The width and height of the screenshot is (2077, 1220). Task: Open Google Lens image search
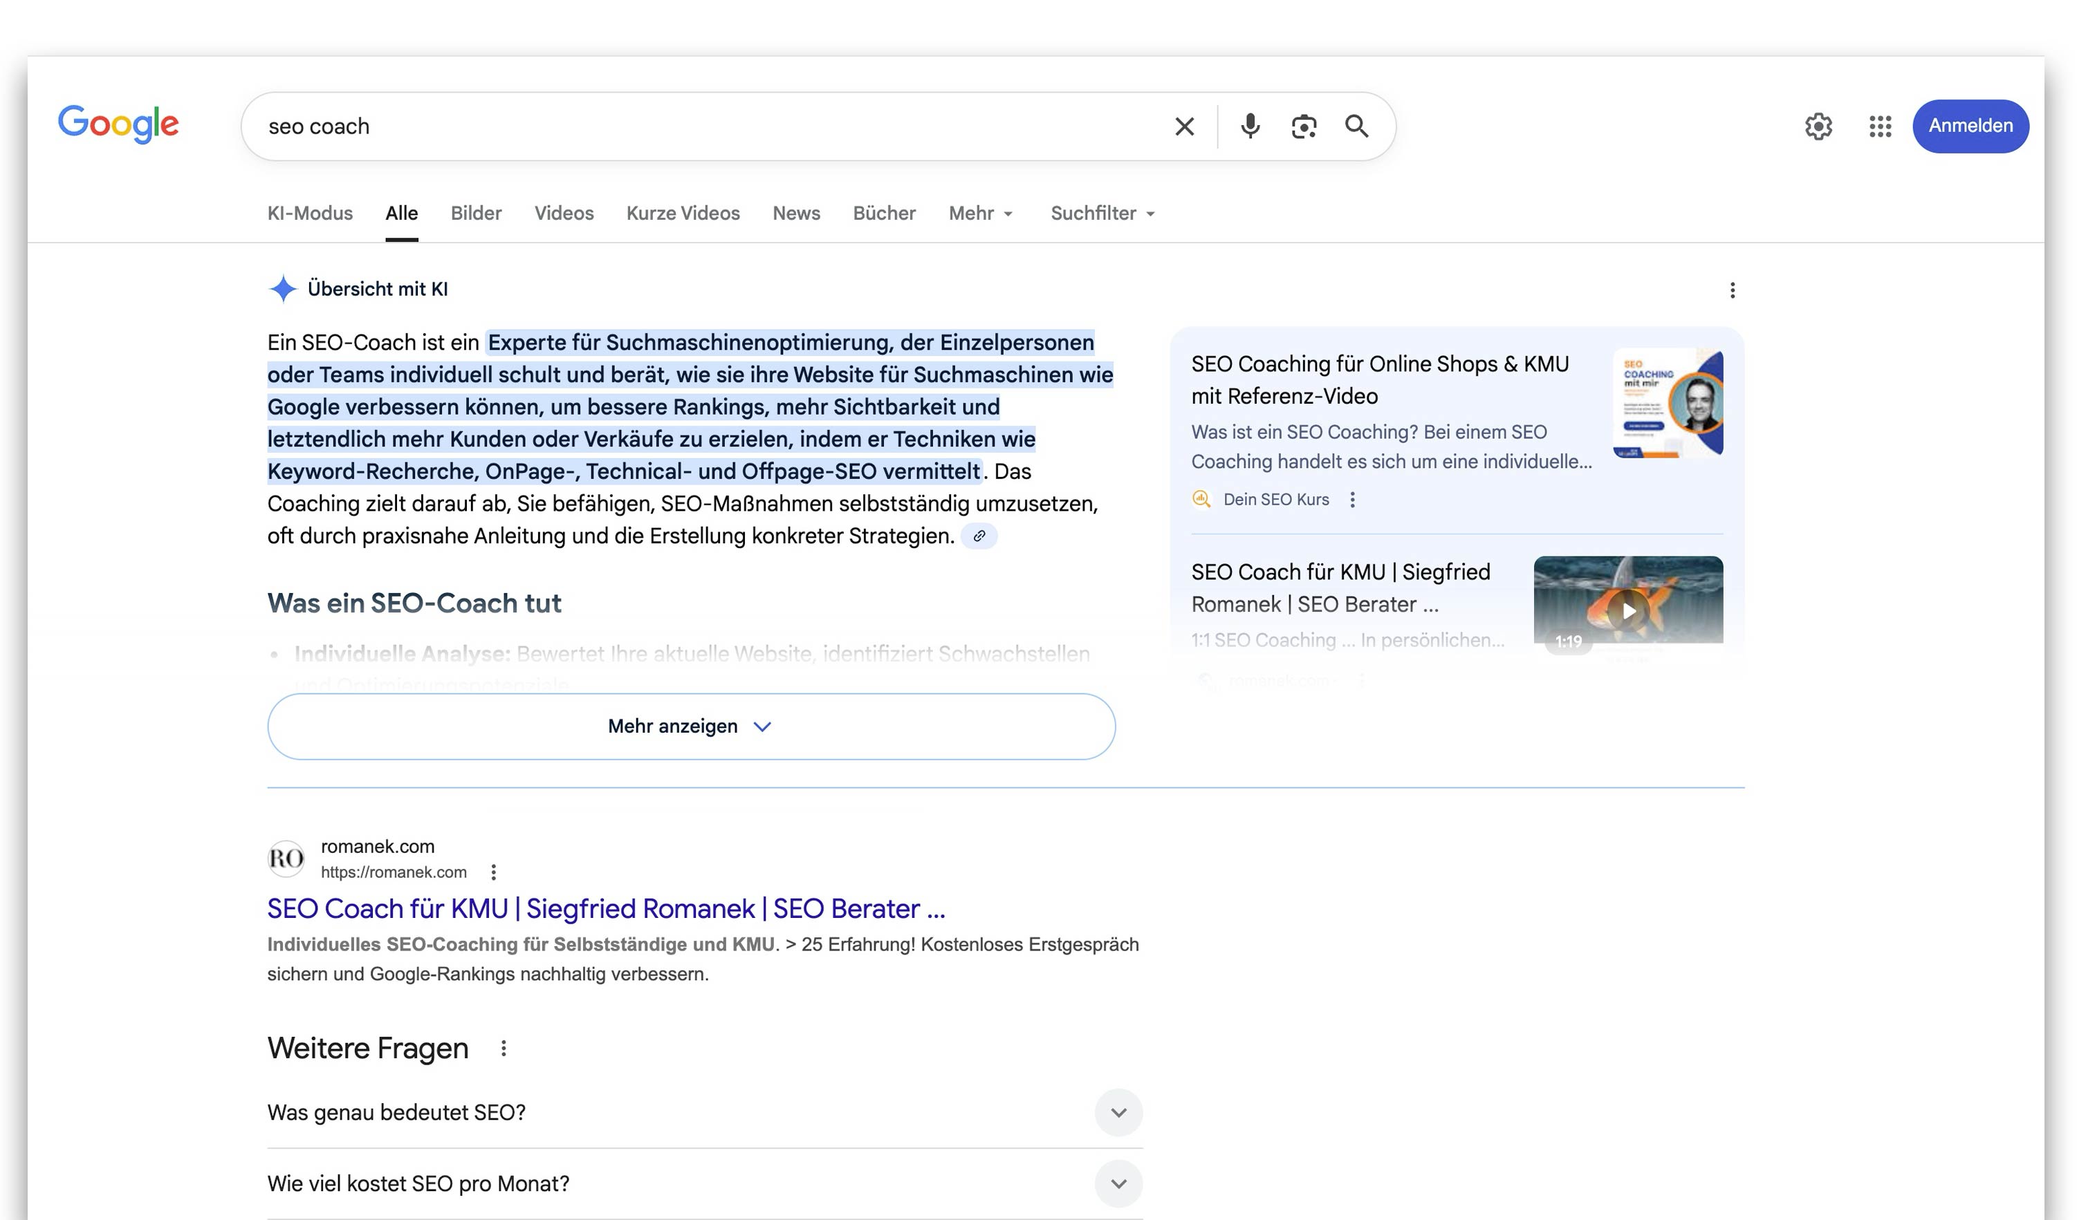pyautogui.click(x=1303, y=126)
